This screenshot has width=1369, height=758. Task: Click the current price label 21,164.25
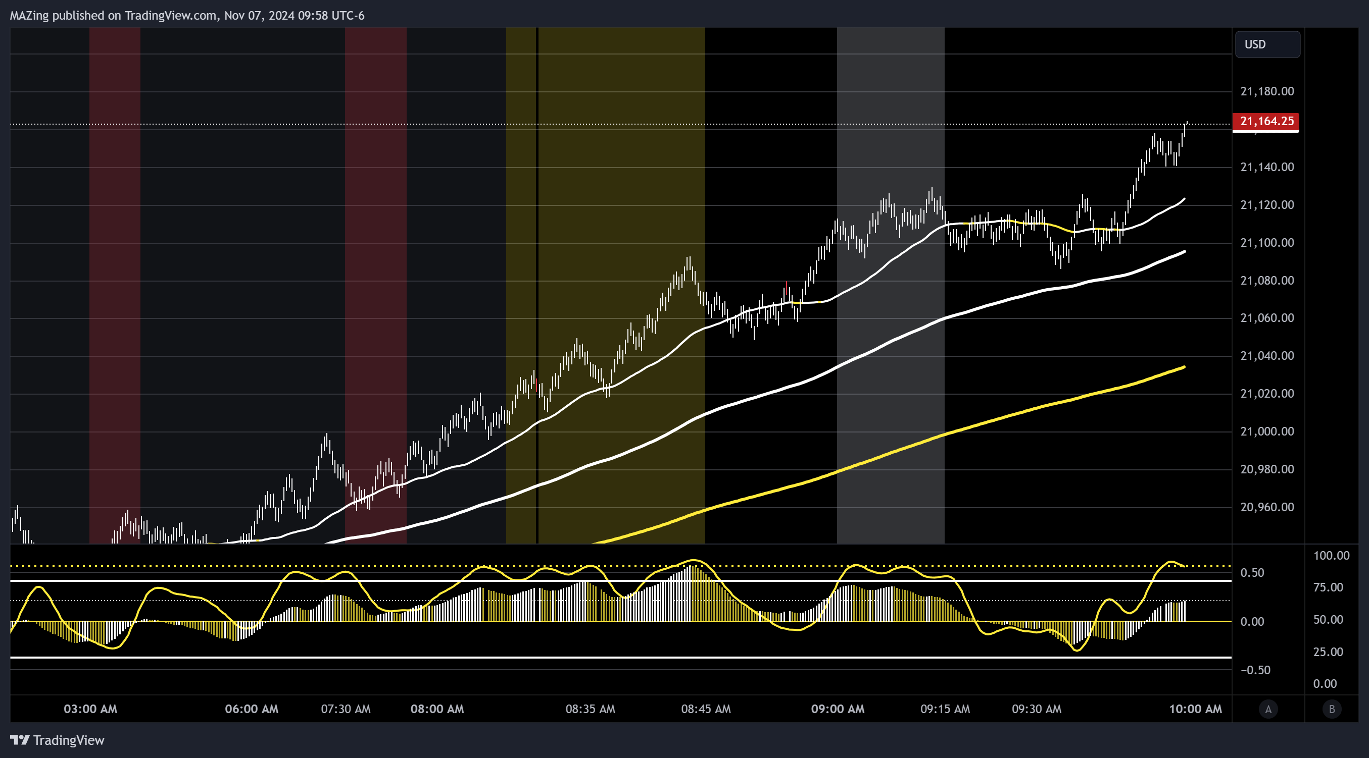pyautogui.click(x=1266, y=122)
